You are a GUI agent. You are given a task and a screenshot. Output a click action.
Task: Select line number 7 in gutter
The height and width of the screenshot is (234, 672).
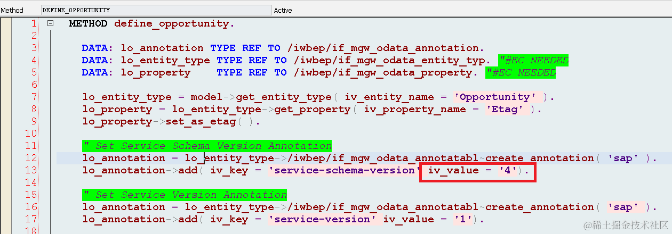(x=34, y=97)
